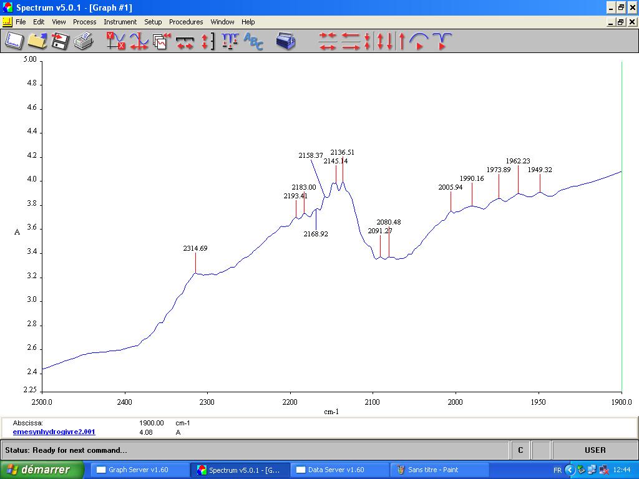Click the peak labeling icon beside ABC
The height and width of the screenshot is (479, 639).
coord(230,41)
